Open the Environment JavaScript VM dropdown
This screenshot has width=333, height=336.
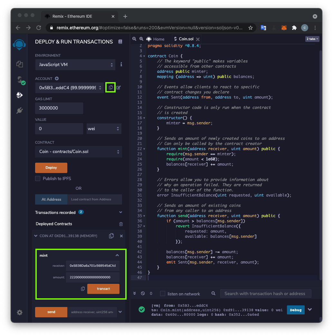tap(75, 64)
